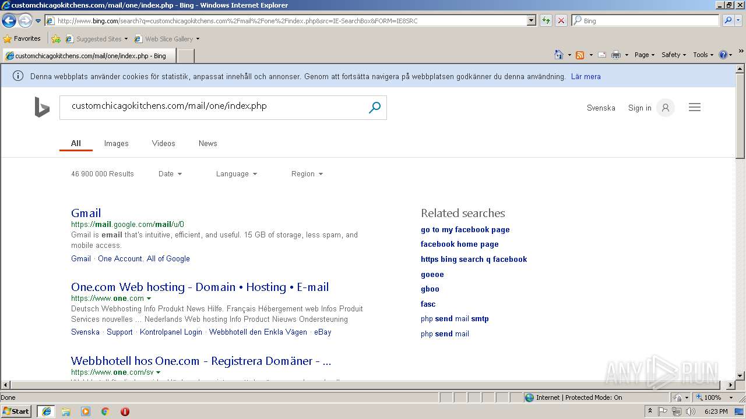Screen dimensions: 746x419
Task: Click the Bing search query input field
Action: [x=213, y=108]
